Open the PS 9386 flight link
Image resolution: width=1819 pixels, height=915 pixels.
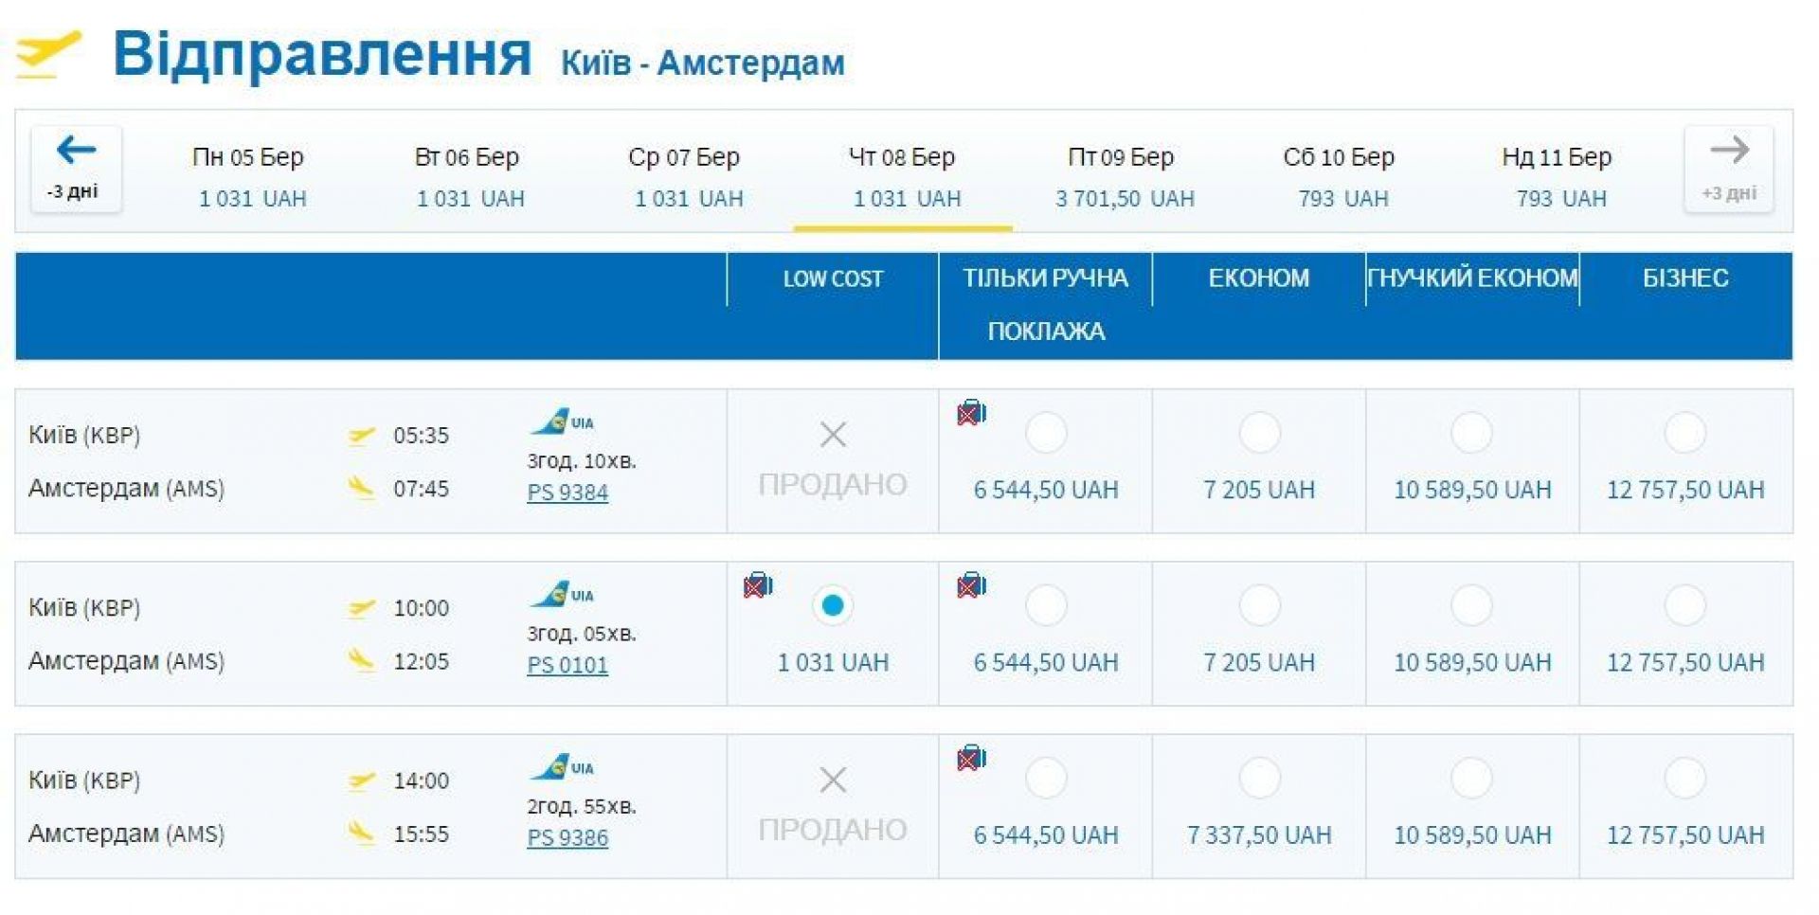point(567,837)
